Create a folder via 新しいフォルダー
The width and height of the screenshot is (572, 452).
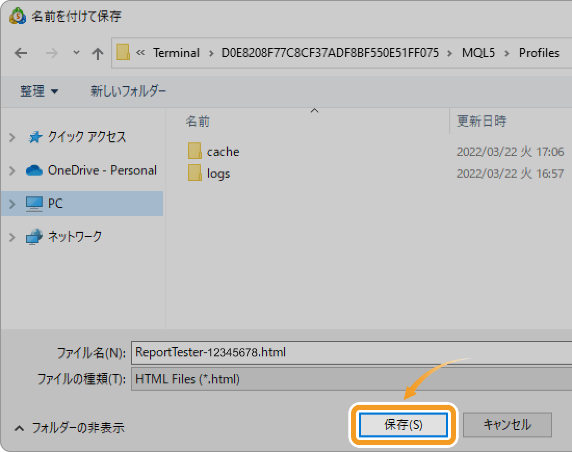click(128, 91)
